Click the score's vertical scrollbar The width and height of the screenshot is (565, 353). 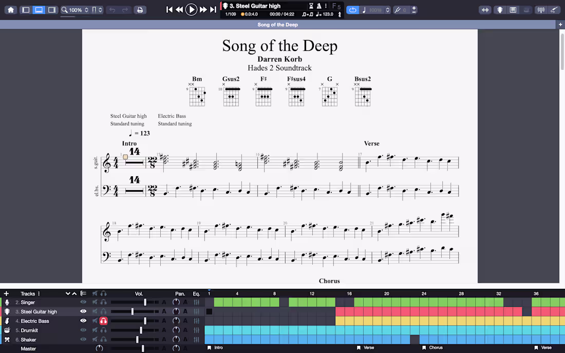coord(562,52)
